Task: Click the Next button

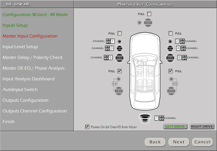Action: coord(179,142)
